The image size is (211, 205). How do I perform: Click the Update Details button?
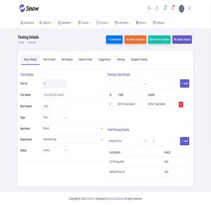[x=182, y=39]
